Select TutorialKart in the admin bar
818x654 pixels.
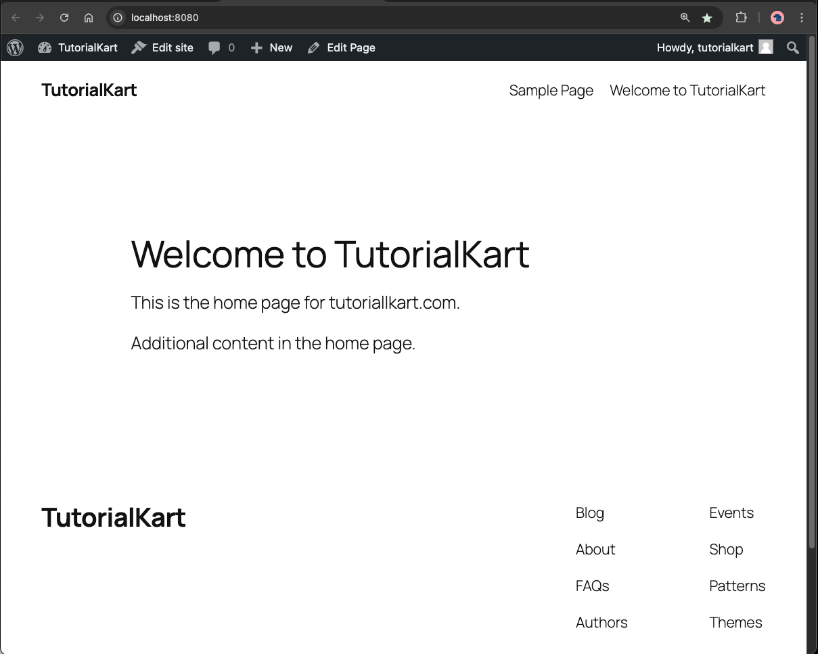tap(87, 47)
